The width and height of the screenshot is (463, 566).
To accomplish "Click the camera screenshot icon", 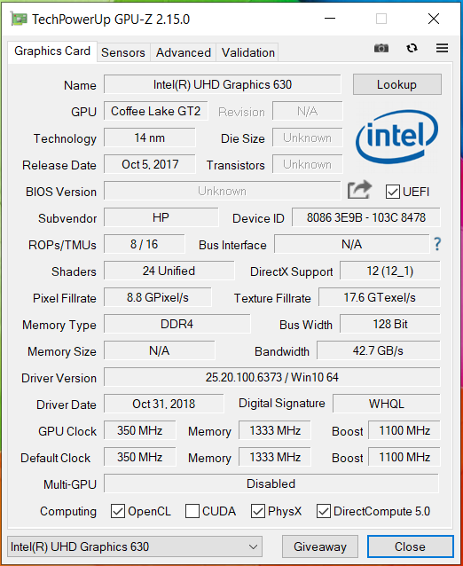I will (381, 48).
